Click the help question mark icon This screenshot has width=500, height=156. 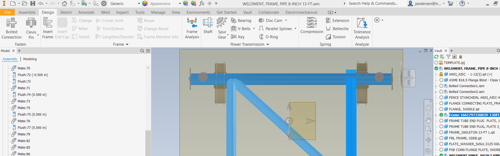point(462,3)
